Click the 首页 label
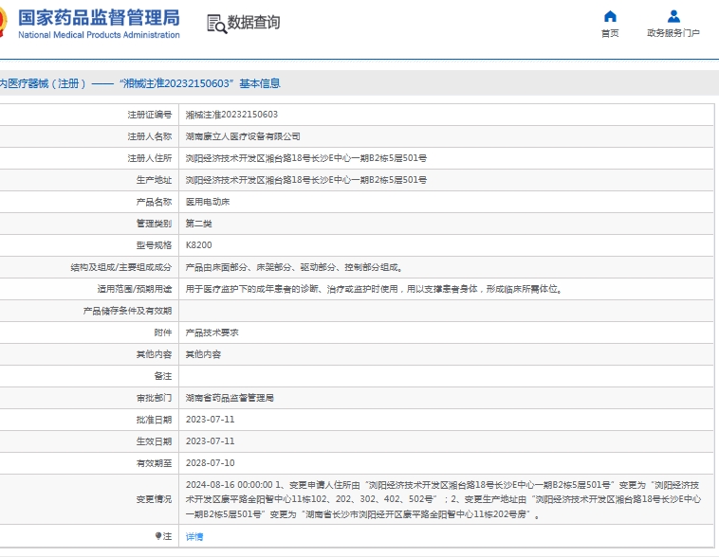The image size is (719, 557). [610, 33]
